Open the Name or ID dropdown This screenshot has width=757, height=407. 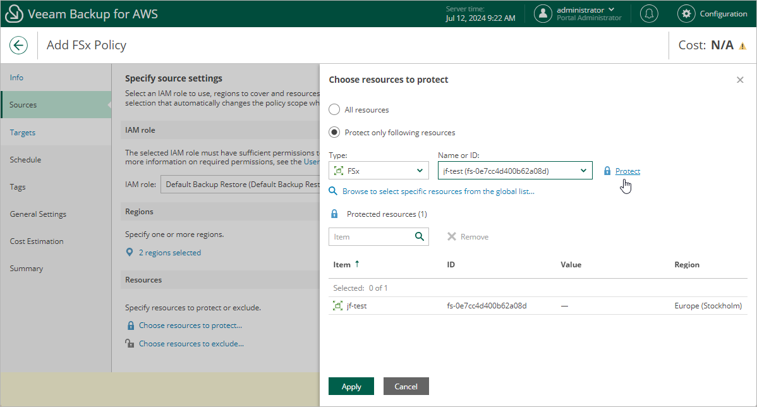[x=514, y=171]
